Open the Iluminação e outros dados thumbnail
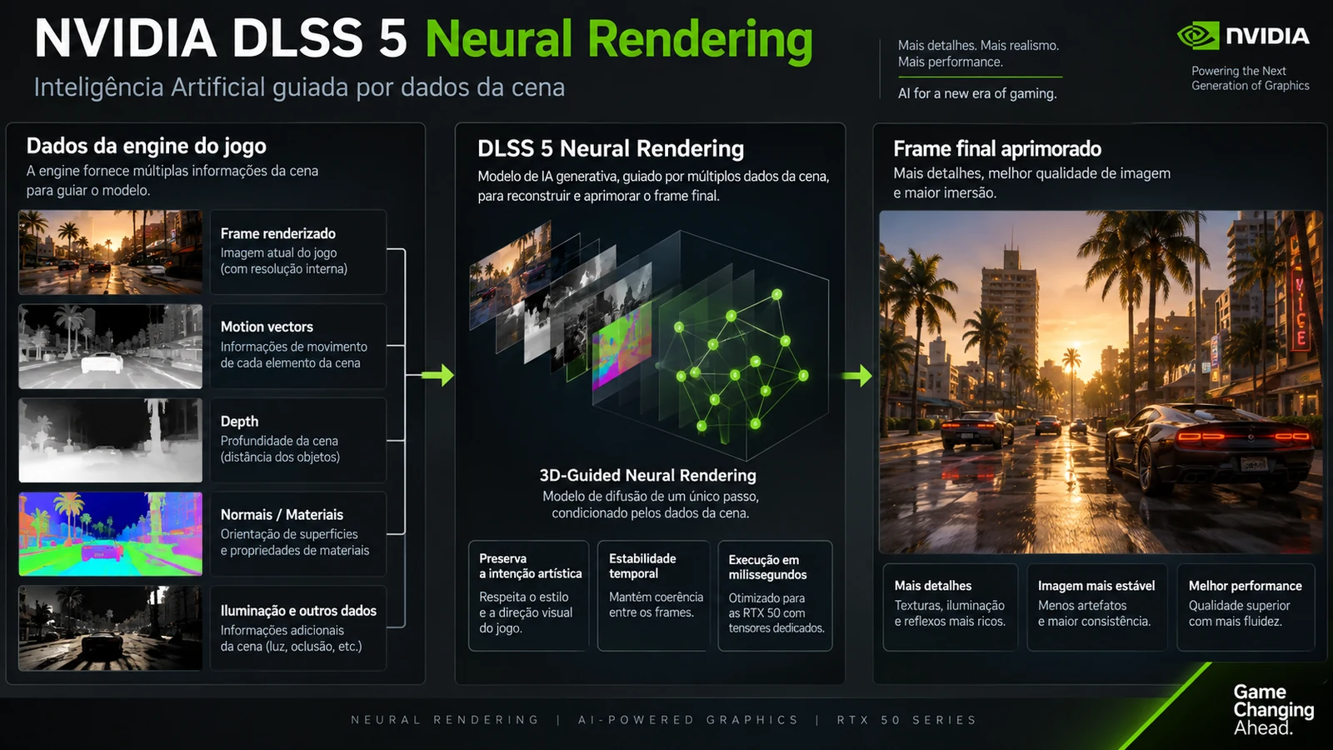 [111, 628]
